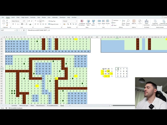Open the Name Box dropdown

coord(15,30)
